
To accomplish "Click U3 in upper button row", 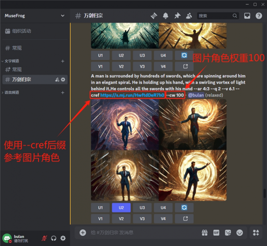I will (142, 55).
